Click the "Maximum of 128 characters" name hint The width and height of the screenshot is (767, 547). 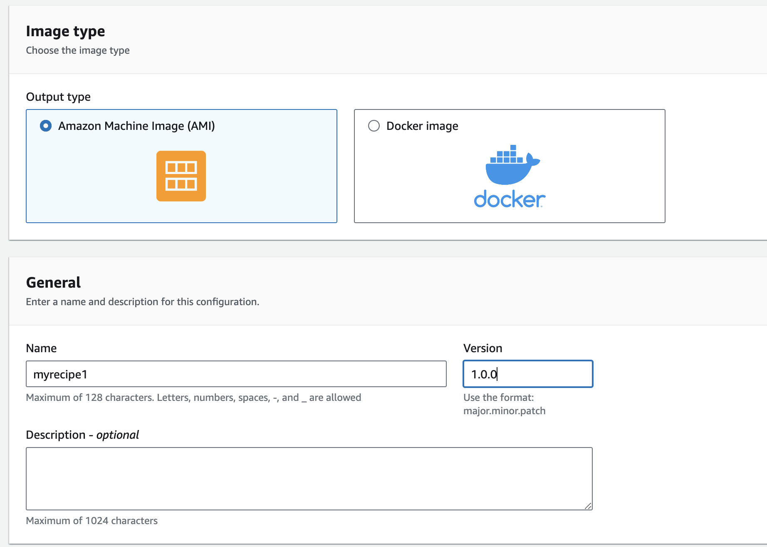coord(193,398)
